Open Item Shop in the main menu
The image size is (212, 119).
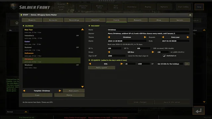(116, 7)
